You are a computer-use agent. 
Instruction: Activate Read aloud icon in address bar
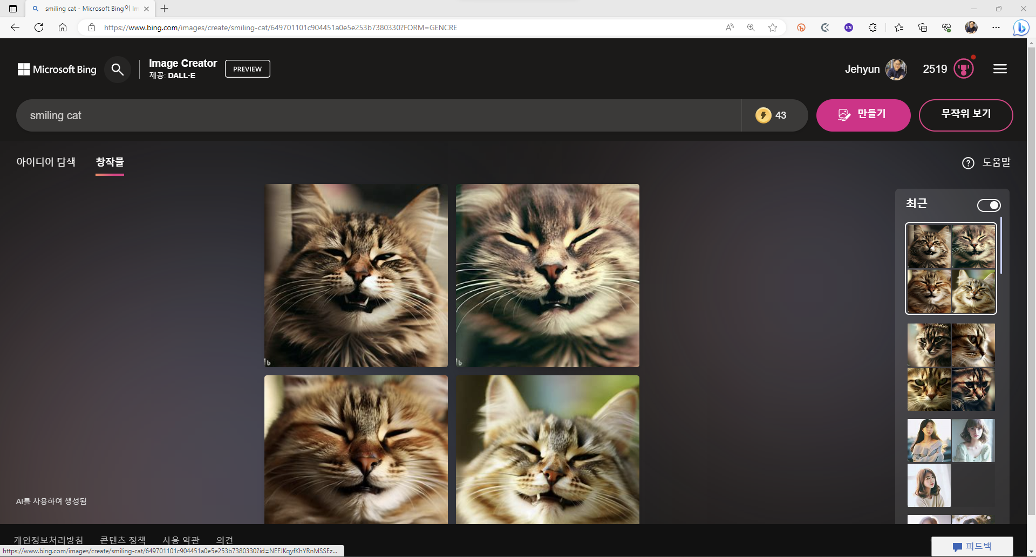coord(730,27)
